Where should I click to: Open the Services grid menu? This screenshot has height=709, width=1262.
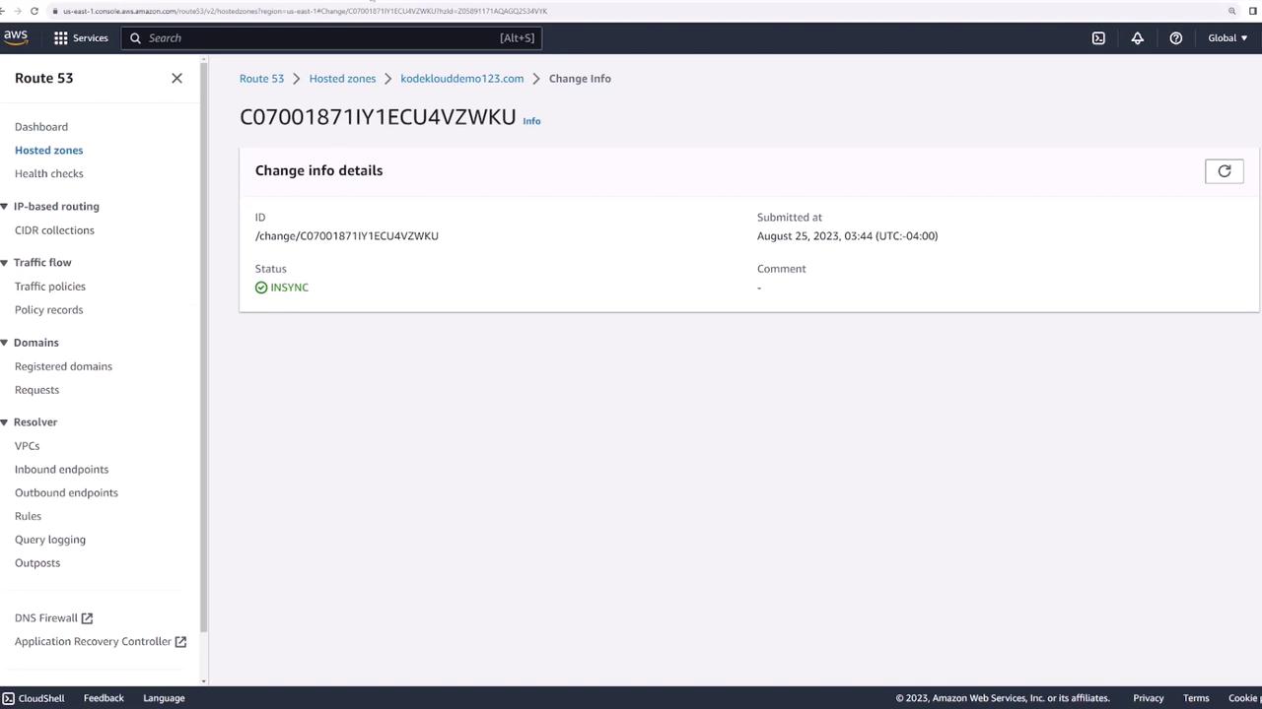pyautogui.click(x=81, y=37)
